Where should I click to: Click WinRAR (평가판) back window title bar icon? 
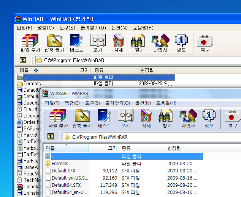coord(18,19)
